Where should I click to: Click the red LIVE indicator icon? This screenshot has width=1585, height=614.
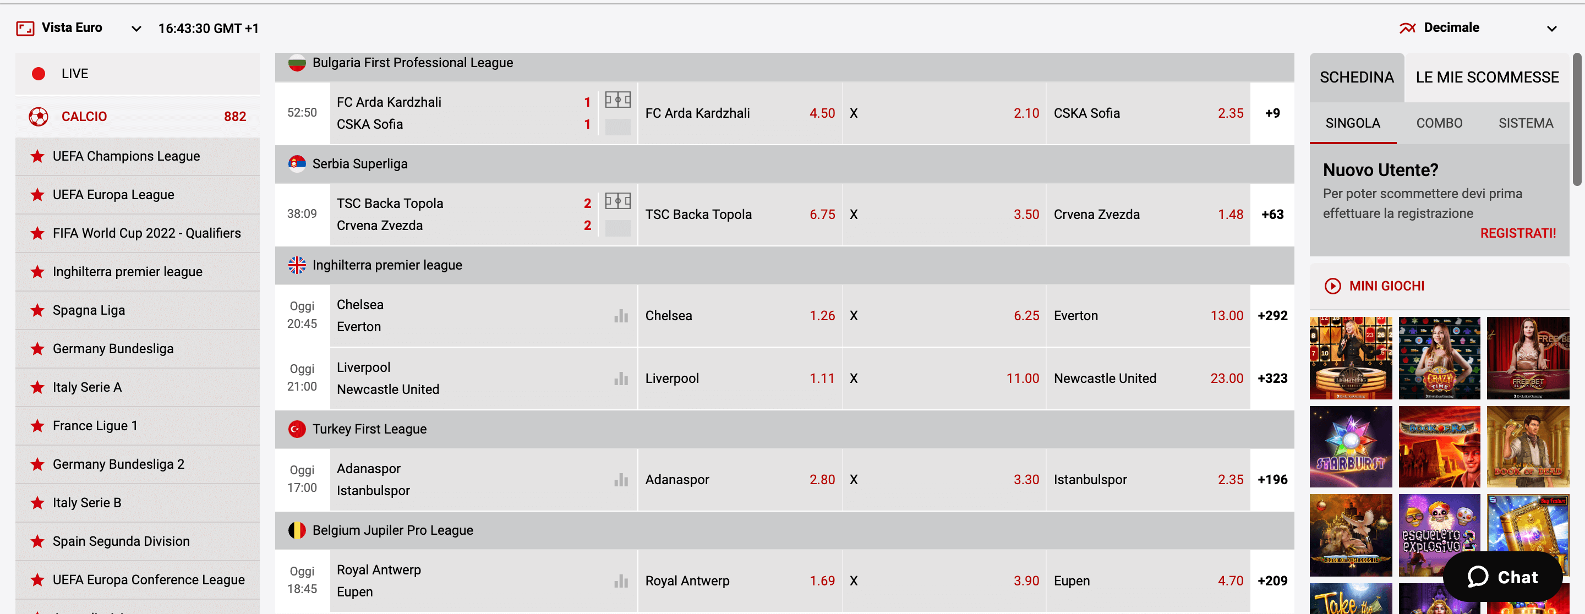pyautogui.click(x=38, y=73)
